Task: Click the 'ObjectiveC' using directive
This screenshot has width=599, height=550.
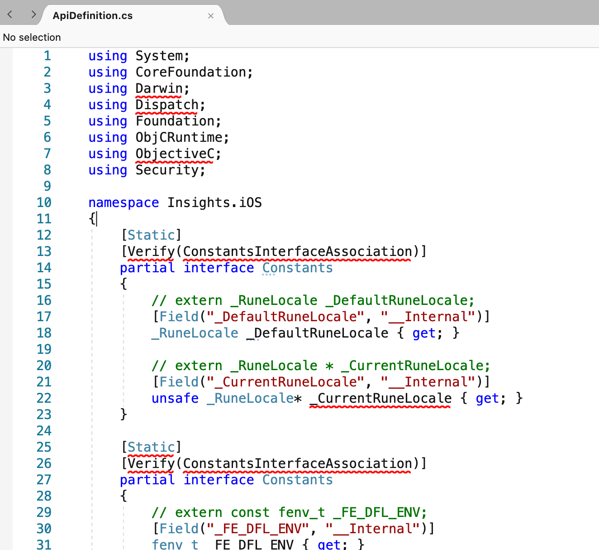Action: coord(174,154)
